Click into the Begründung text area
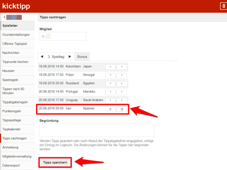Screen dimensions: 227x170 pos(97,130)
